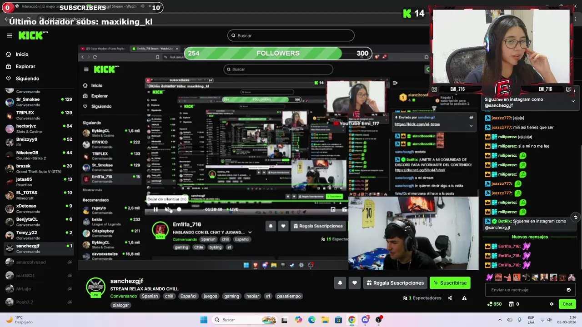The image size is (582, 327).
Task: Click the green Suscribirse button
Action: click(x=450, y=283)
